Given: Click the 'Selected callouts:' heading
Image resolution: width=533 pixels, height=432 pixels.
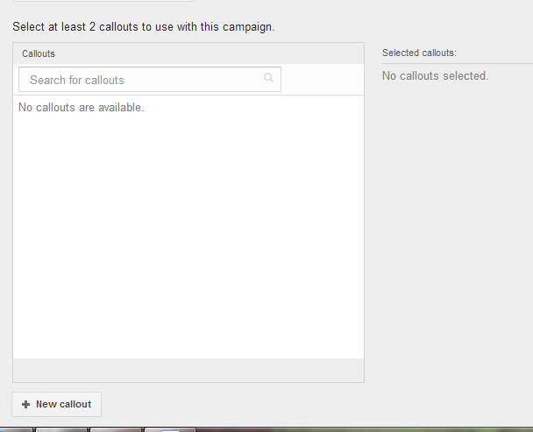Looking at the screenshot, I should click(x=419, y=53).
